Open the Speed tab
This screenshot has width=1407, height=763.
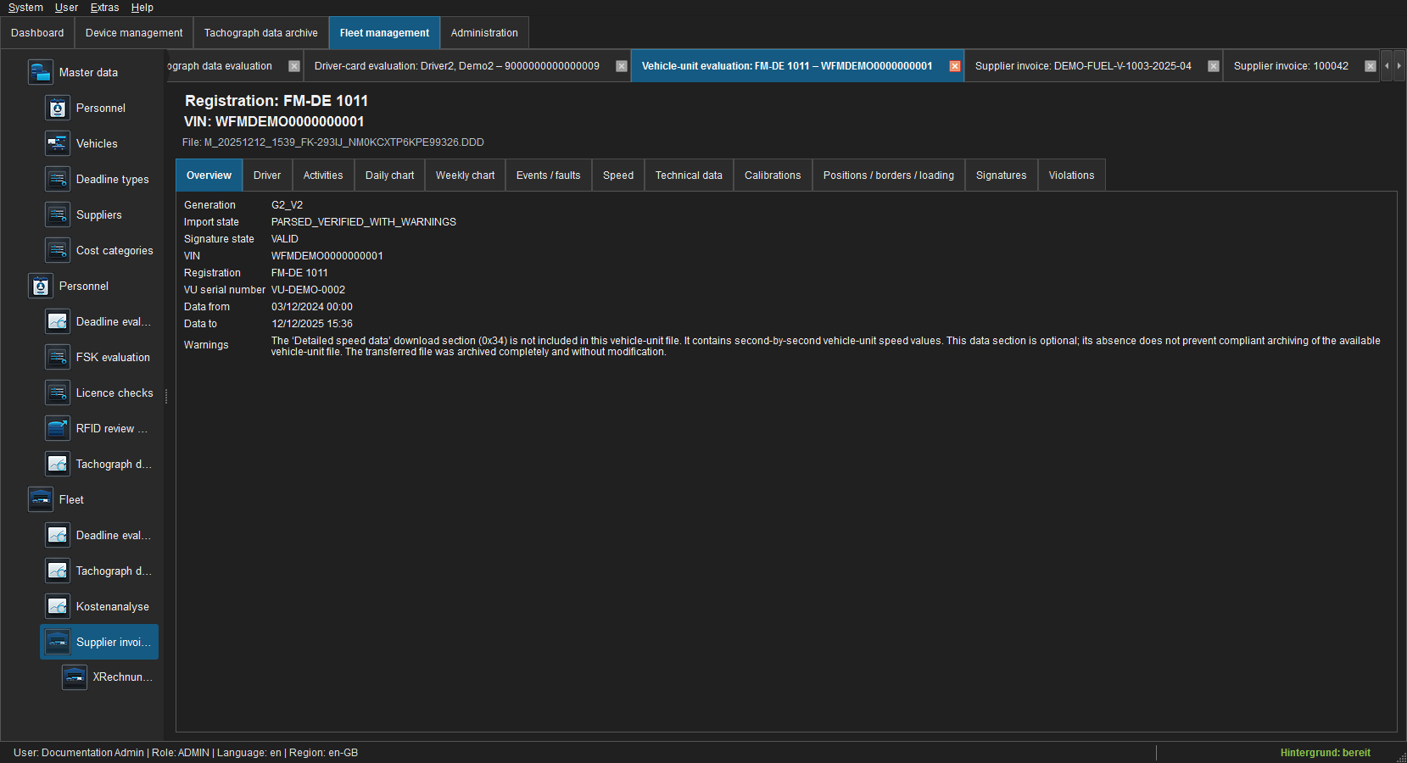point(618,175)
